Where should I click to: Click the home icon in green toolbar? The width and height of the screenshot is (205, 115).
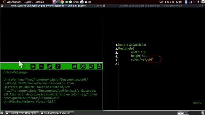click(75, 66)
